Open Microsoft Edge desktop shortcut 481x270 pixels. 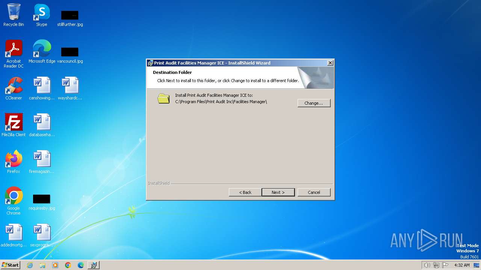(42, 52)
